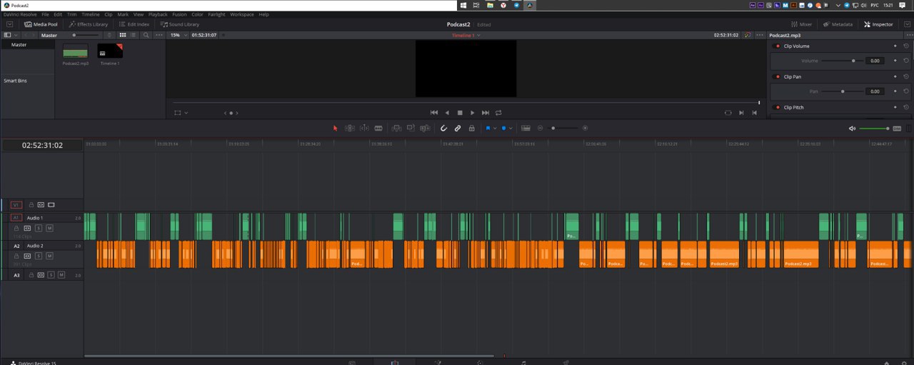The height and width of the screenshot is (365, 914).
Task: Toggle the Clip Volume enable switch
Action: pyautogui.click(x=778, y=46)
